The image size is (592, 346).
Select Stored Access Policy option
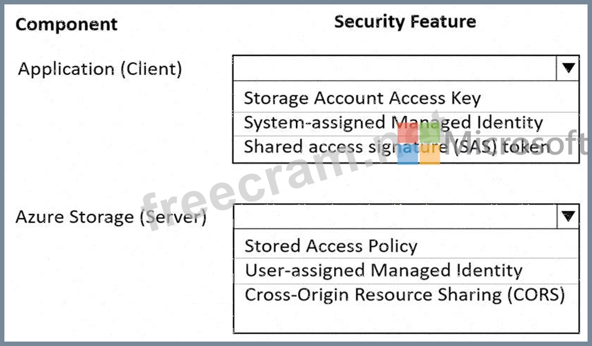pos(330,246)
